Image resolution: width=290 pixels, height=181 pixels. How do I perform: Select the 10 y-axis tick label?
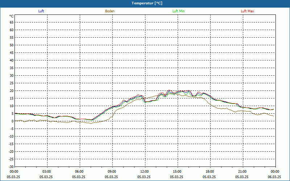(x=12, y=106)
